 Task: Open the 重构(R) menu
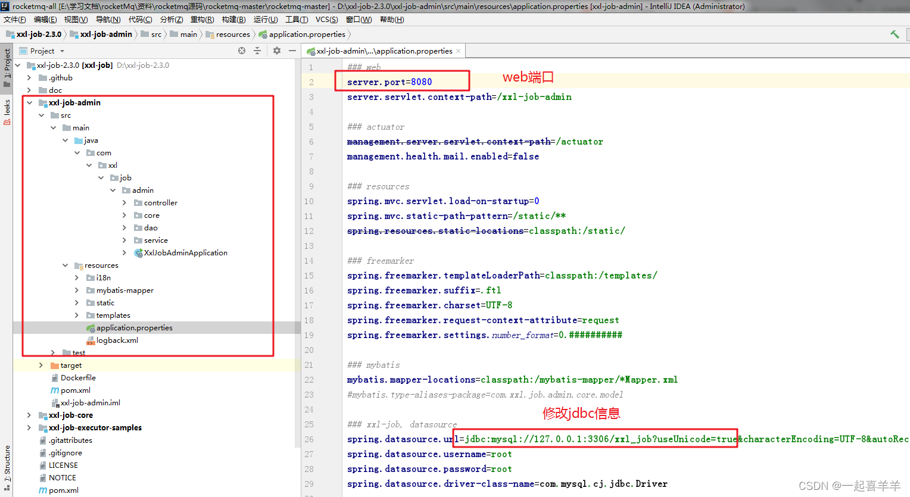[202, 20]
